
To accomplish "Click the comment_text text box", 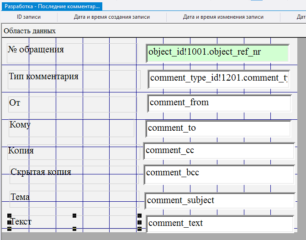I will [x=220, y=224].
